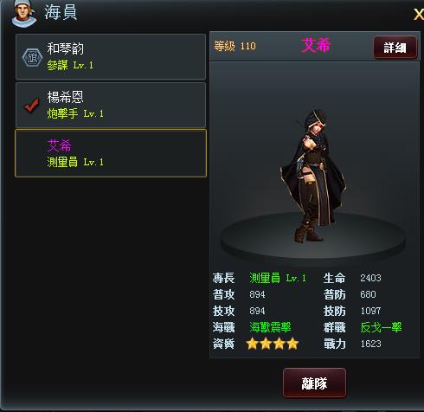The height and width of the screenshot is (412, 424).
Task: Click the pink 艾希 name in the header
Action: 316,46
